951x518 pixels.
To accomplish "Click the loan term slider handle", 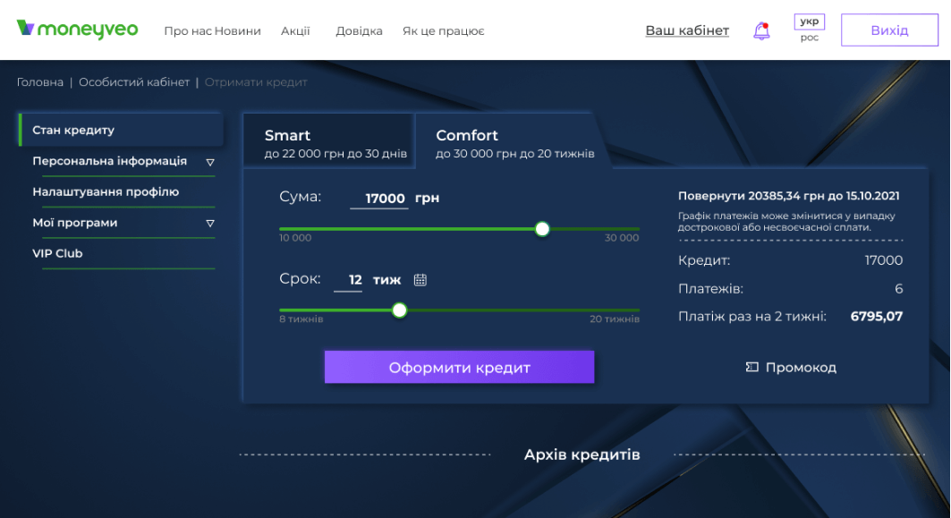I will pos(399,310).
